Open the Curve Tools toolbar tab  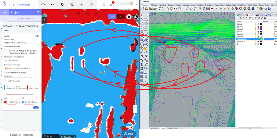(x=219, y=5)
